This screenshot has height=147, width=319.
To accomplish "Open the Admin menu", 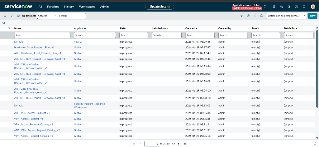I will [104, 7].
